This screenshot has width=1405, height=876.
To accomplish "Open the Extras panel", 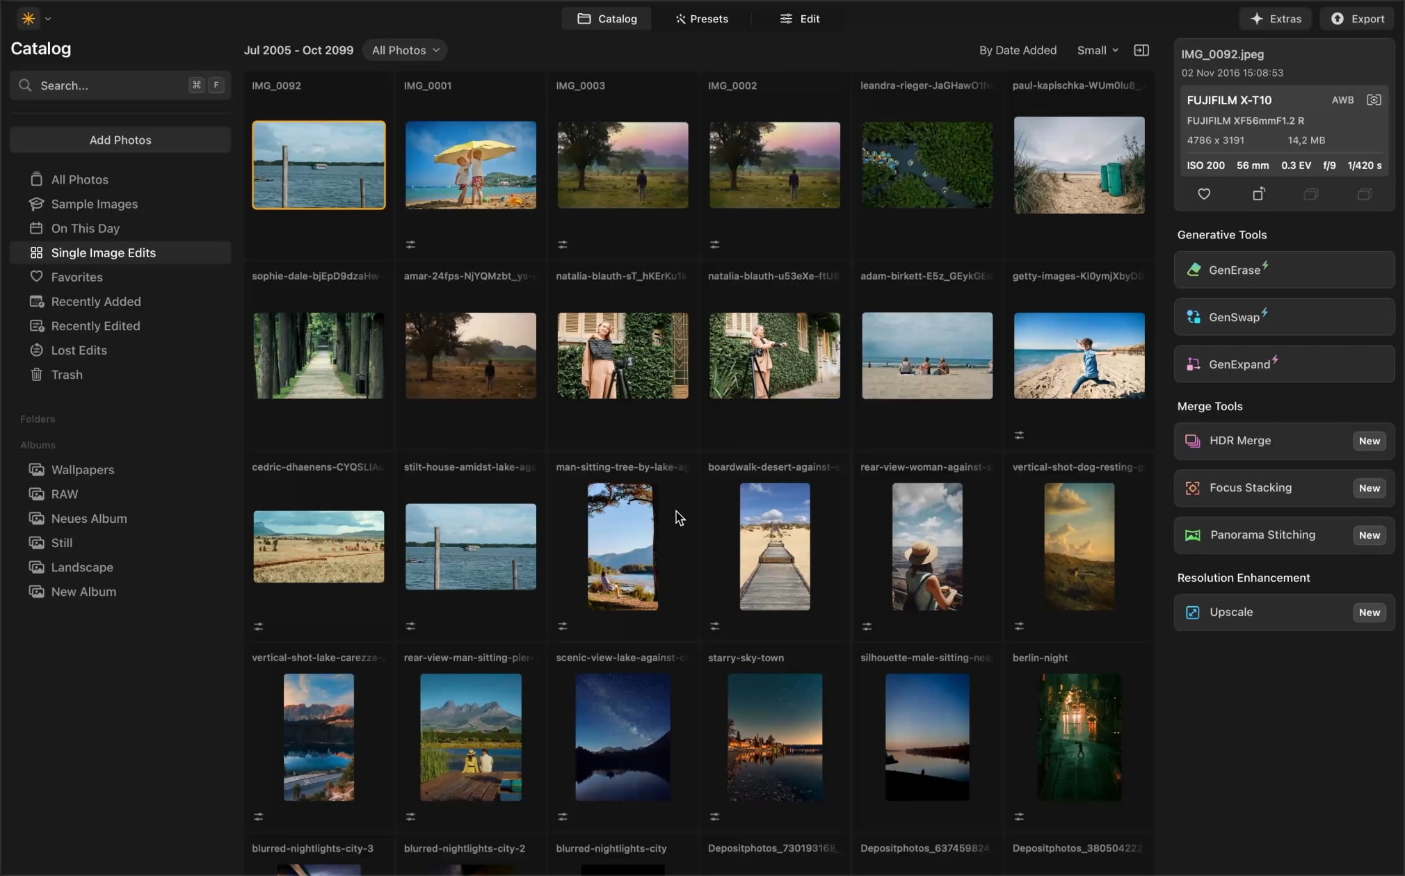I will click(1275, 19).
